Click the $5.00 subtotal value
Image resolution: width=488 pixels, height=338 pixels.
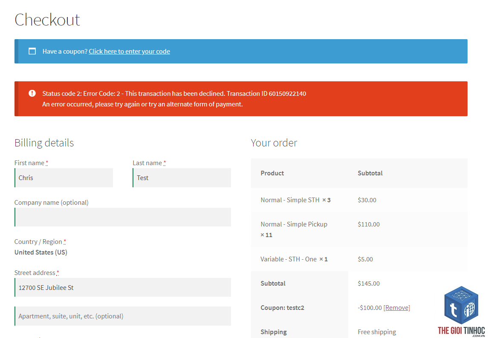(365, 259)
